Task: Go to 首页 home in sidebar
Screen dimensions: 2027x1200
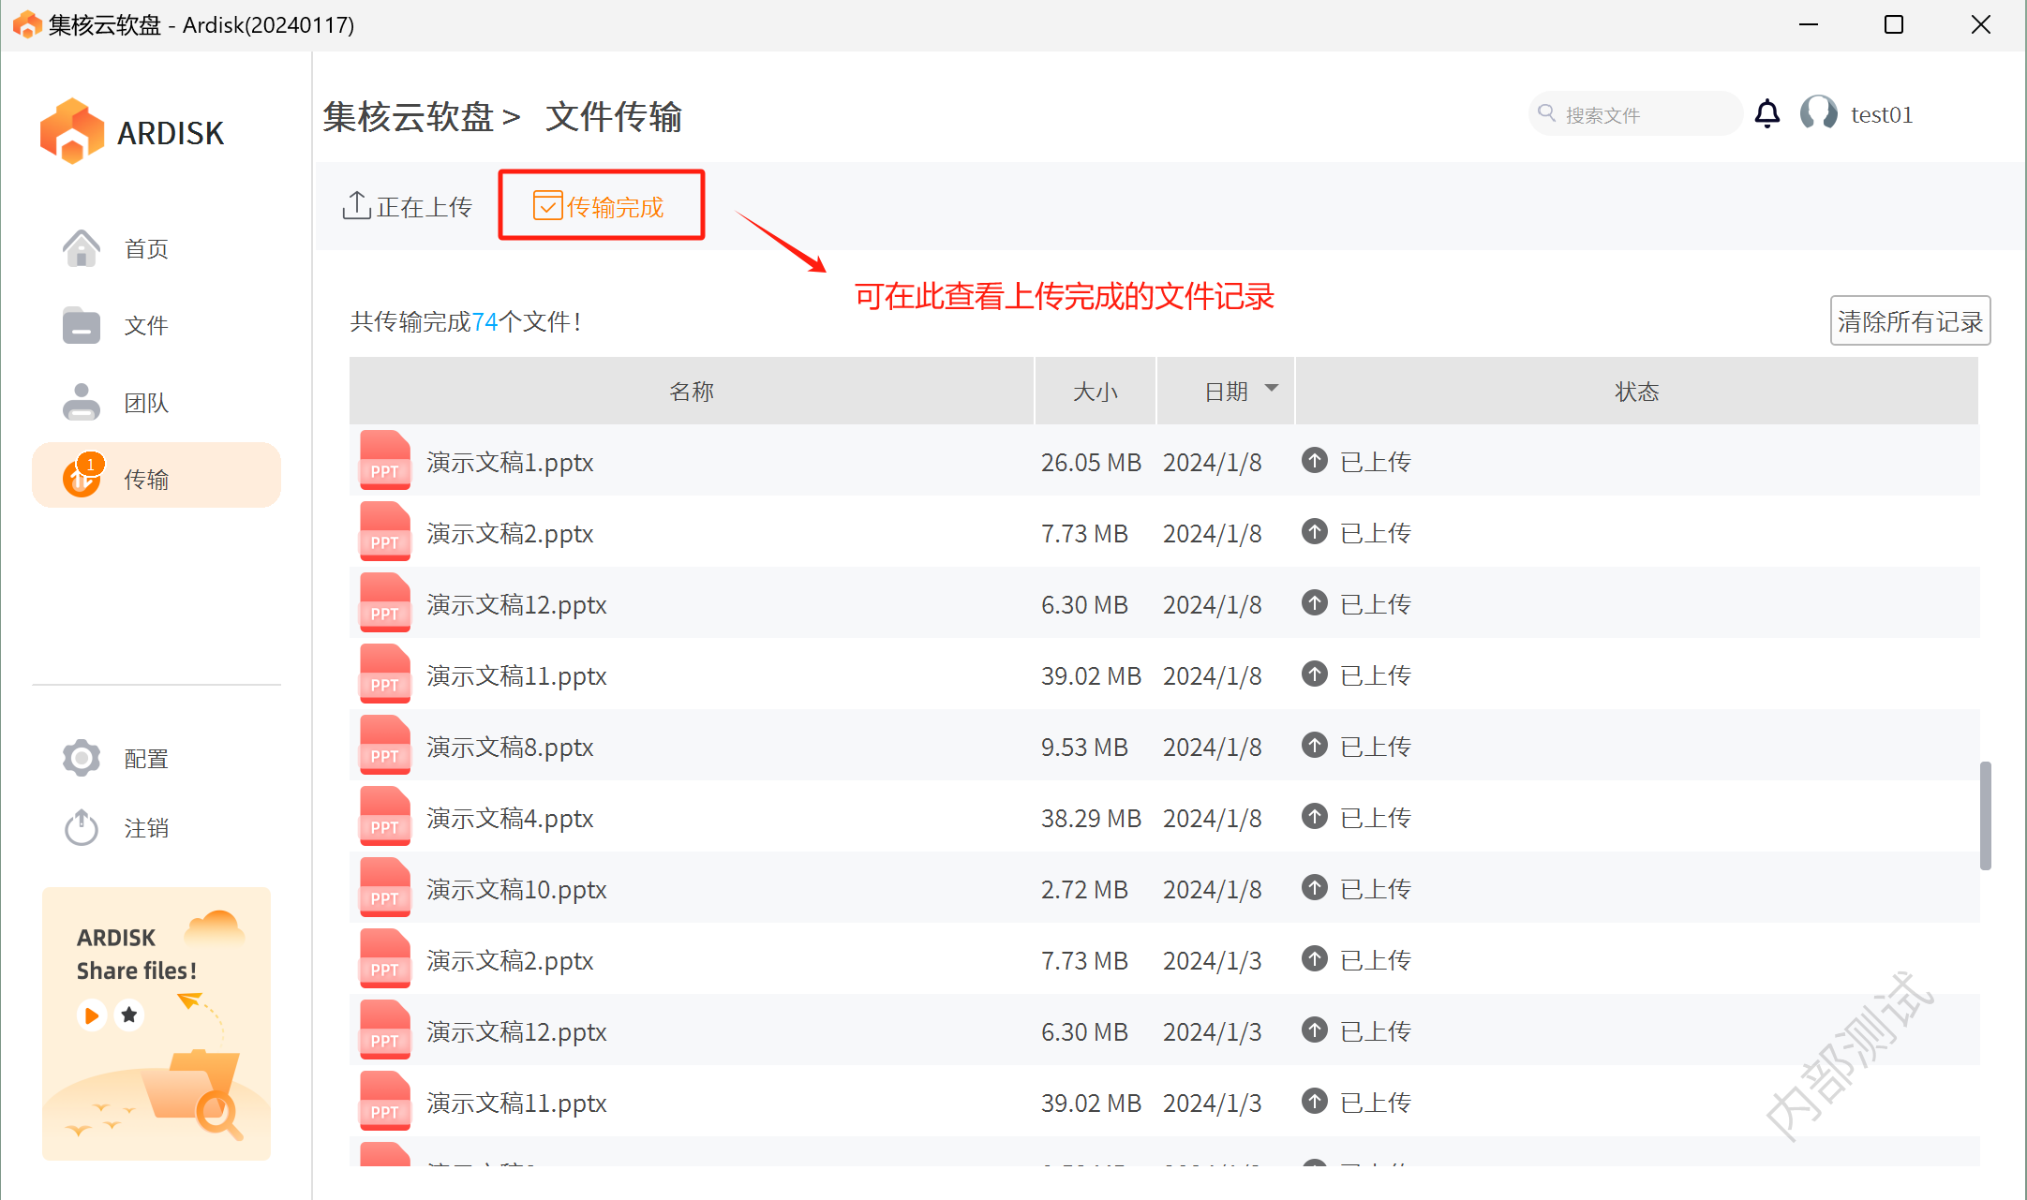Action: (146, 249)
